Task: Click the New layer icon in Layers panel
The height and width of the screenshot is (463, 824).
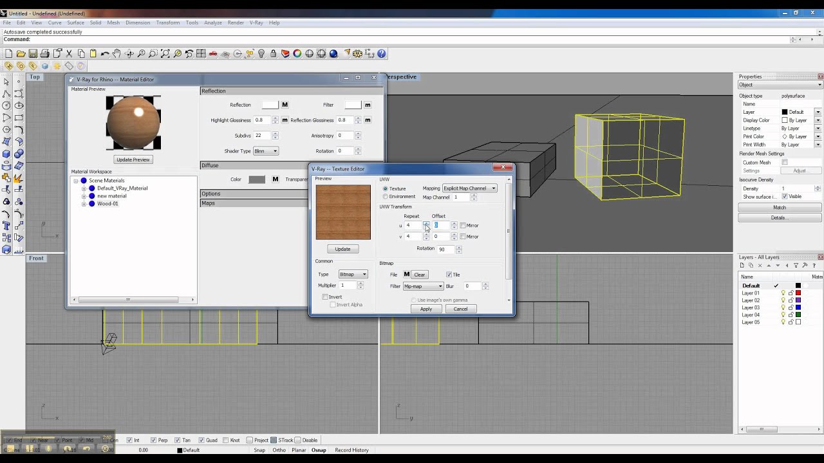Action: pos(742,266)
